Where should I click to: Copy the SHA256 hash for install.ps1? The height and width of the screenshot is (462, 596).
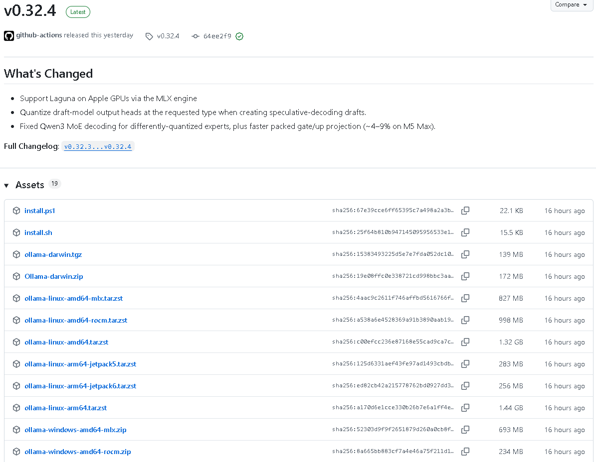tap(465, 211)
